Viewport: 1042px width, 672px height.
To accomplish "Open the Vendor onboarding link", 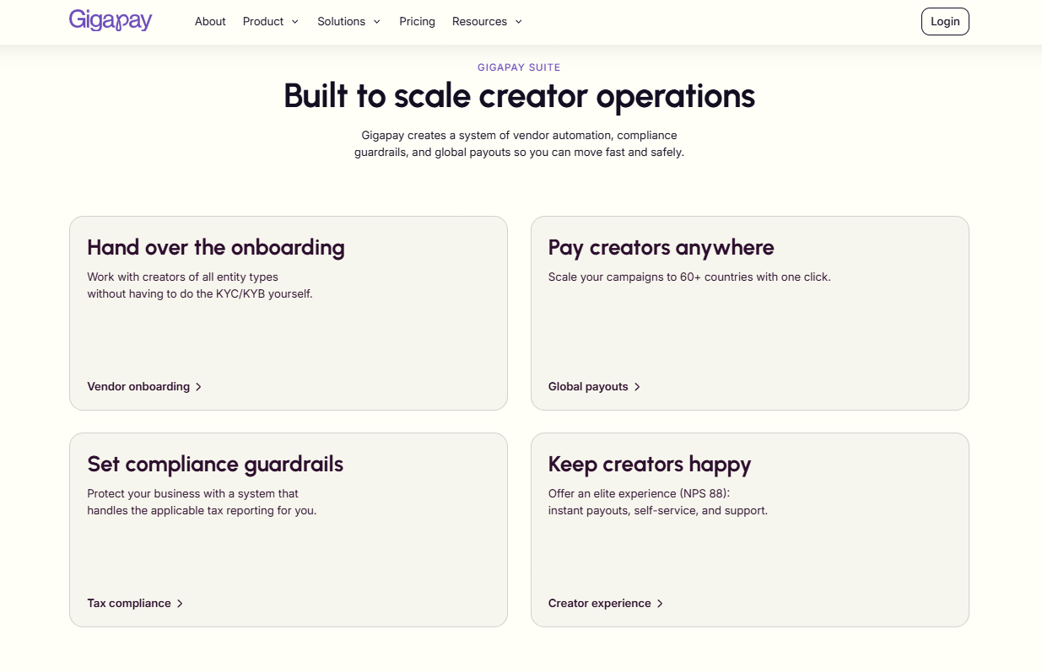I will pyautogui.click(x=144, y=386).
